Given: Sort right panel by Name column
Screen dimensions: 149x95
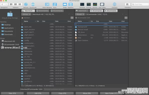Looking at the screenshot, I should click(x=84, y=21).
